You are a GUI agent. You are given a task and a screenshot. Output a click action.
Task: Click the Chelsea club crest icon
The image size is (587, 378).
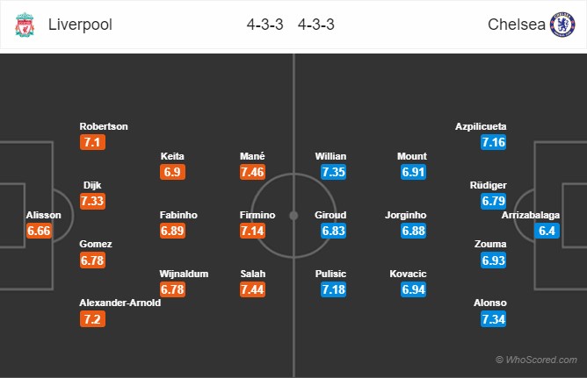coord(562,25)
